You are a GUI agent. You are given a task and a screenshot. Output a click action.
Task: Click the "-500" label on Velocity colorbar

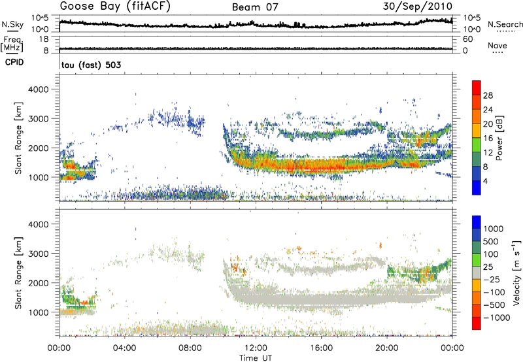click(495, 305)
